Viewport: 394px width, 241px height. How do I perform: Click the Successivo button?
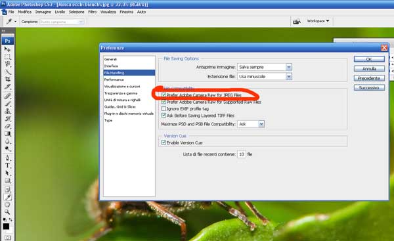pos(369,88)
